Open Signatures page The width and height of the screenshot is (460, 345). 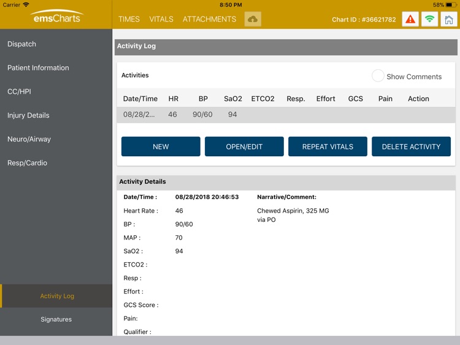tap(56, 319)
